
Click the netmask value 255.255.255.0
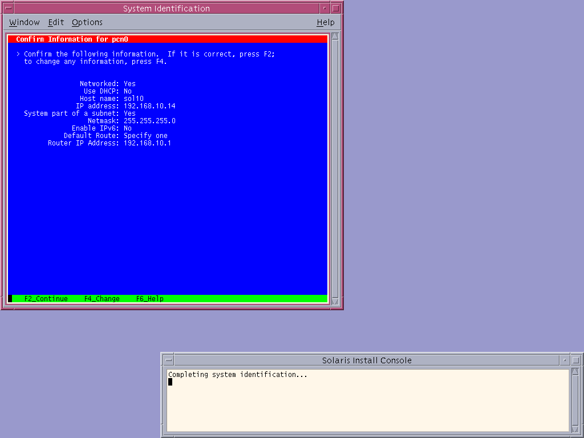click(149, 121)
